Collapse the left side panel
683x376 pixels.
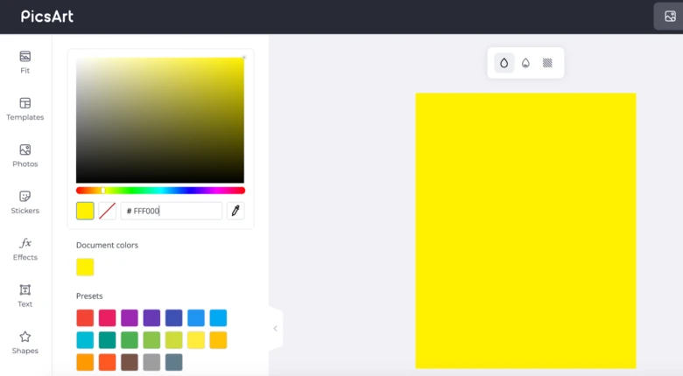[x=275, y=329]
